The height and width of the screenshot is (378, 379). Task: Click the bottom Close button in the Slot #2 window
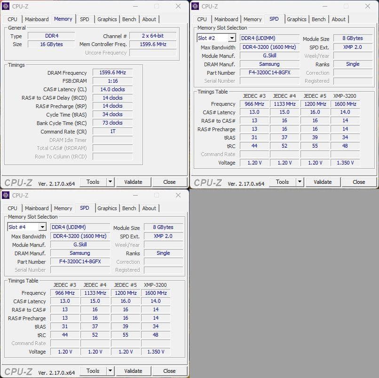[x=359, y=182]
